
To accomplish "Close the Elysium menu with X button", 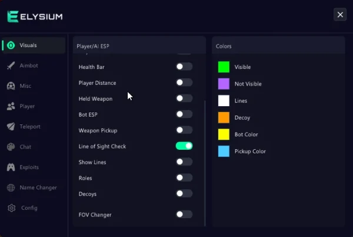I will (x=340, y=14).
